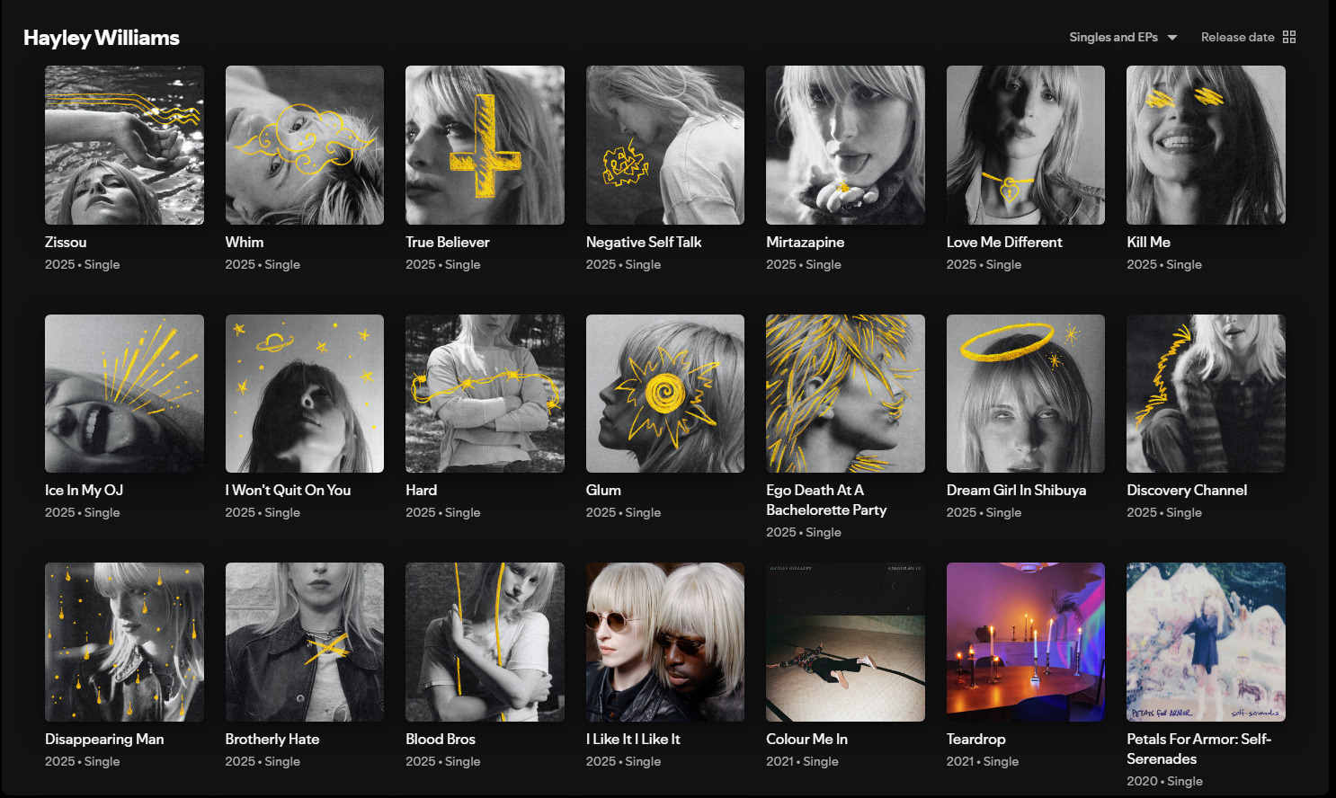Open I Like It I Like It cover
Screen dimensions: 1336x798
pyautogui.click(x=665, y=642)
